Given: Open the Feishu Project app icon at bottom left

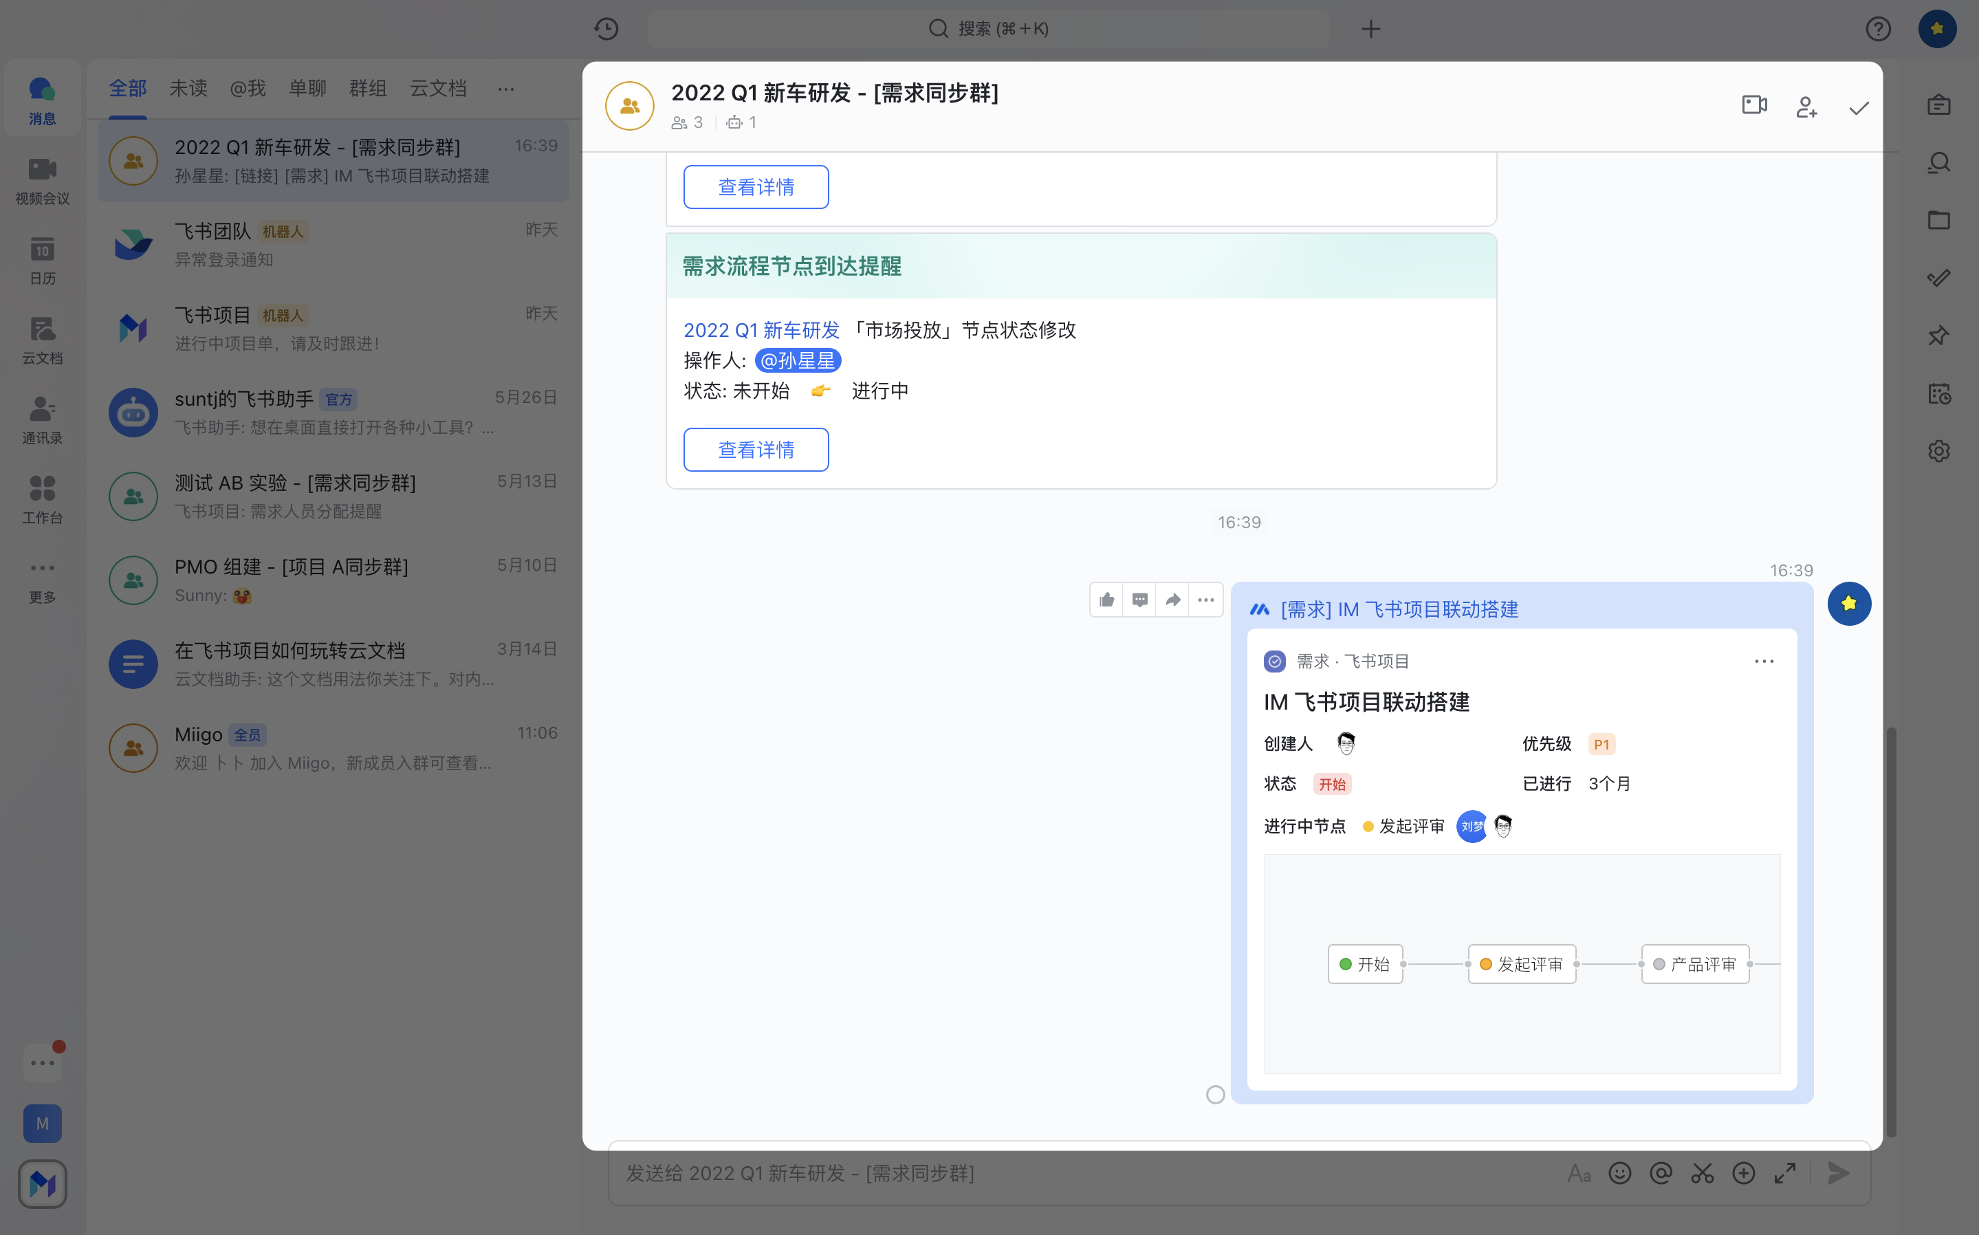Looking at the screenshot, I should tap(43, 1183).
